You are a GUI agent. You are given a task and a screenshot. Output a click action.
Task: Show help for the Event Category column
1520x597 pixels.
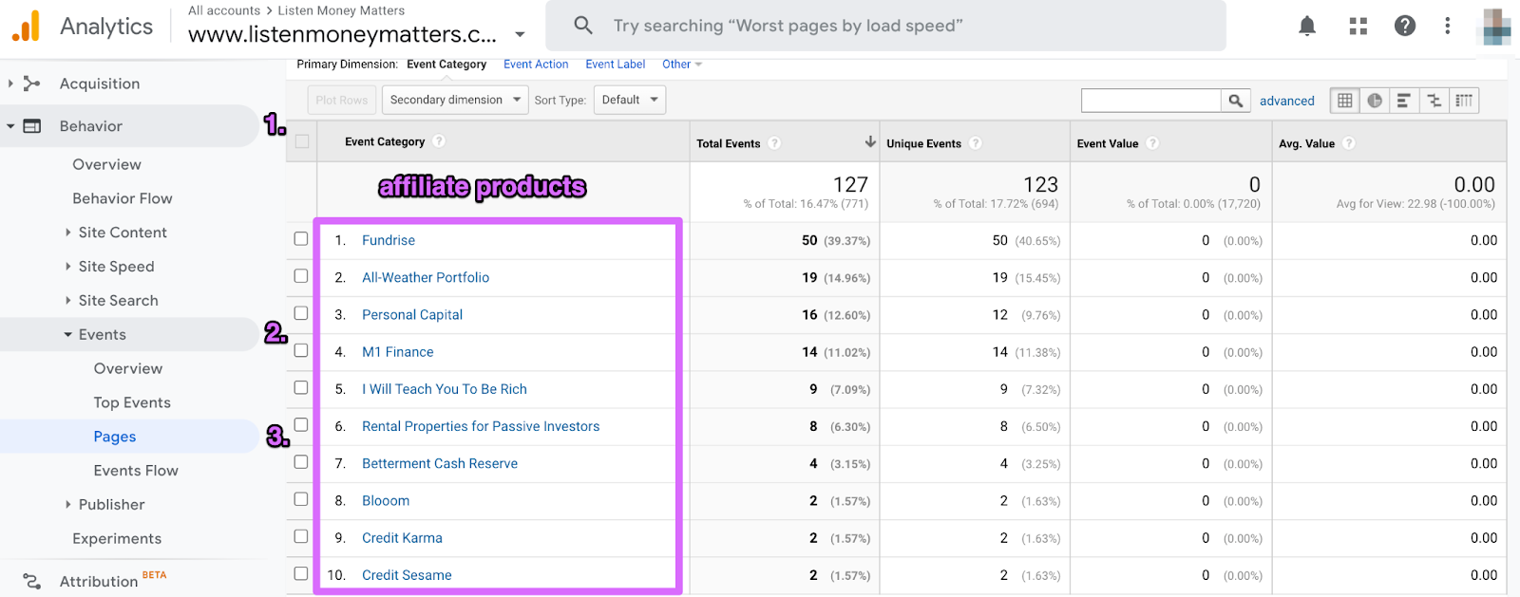coord(438,141)
